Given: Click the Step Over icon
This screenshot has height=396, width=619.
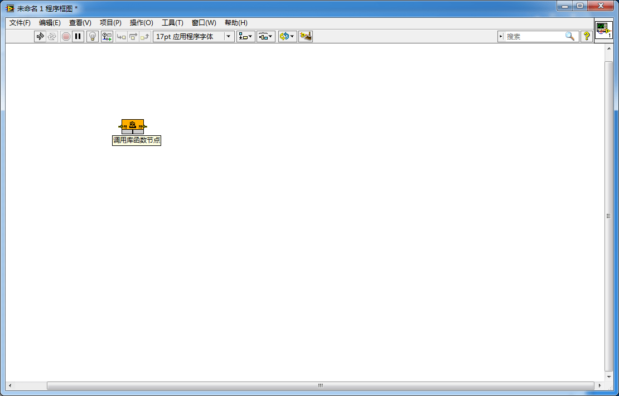Looking at the screenshot, I should [x=133, y=37].
